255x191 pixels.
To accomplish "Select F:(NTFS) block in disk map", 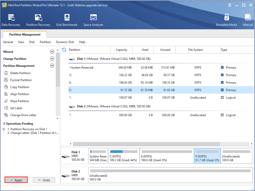I will 207,156.
